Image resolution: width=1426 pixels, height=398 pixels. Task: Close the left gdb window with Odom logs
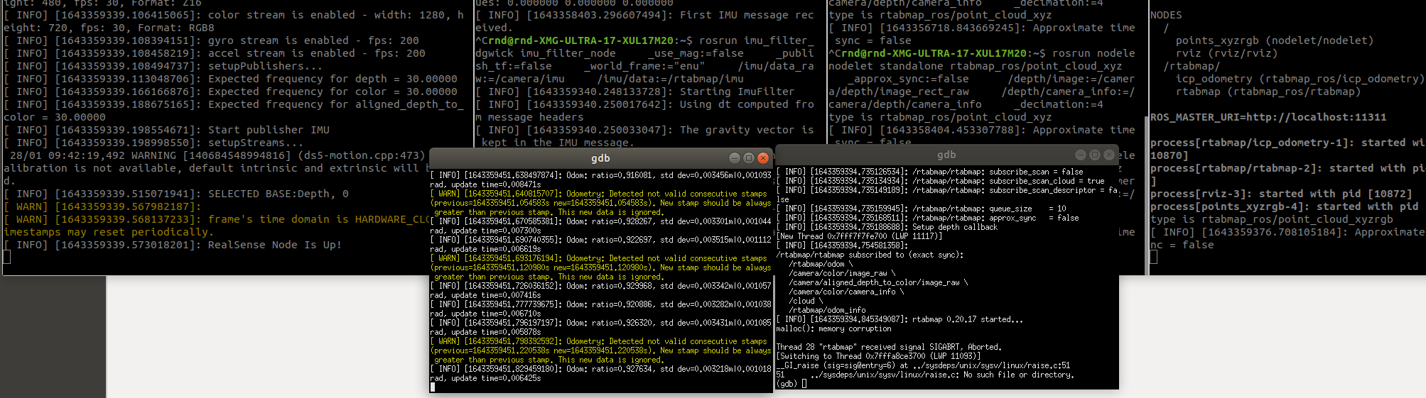(x=763, y=158)
